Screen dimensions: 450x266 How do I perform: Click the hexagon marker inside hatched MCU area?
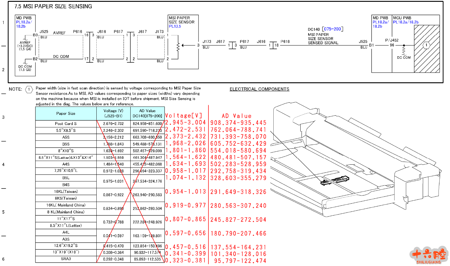coord(426,45)
